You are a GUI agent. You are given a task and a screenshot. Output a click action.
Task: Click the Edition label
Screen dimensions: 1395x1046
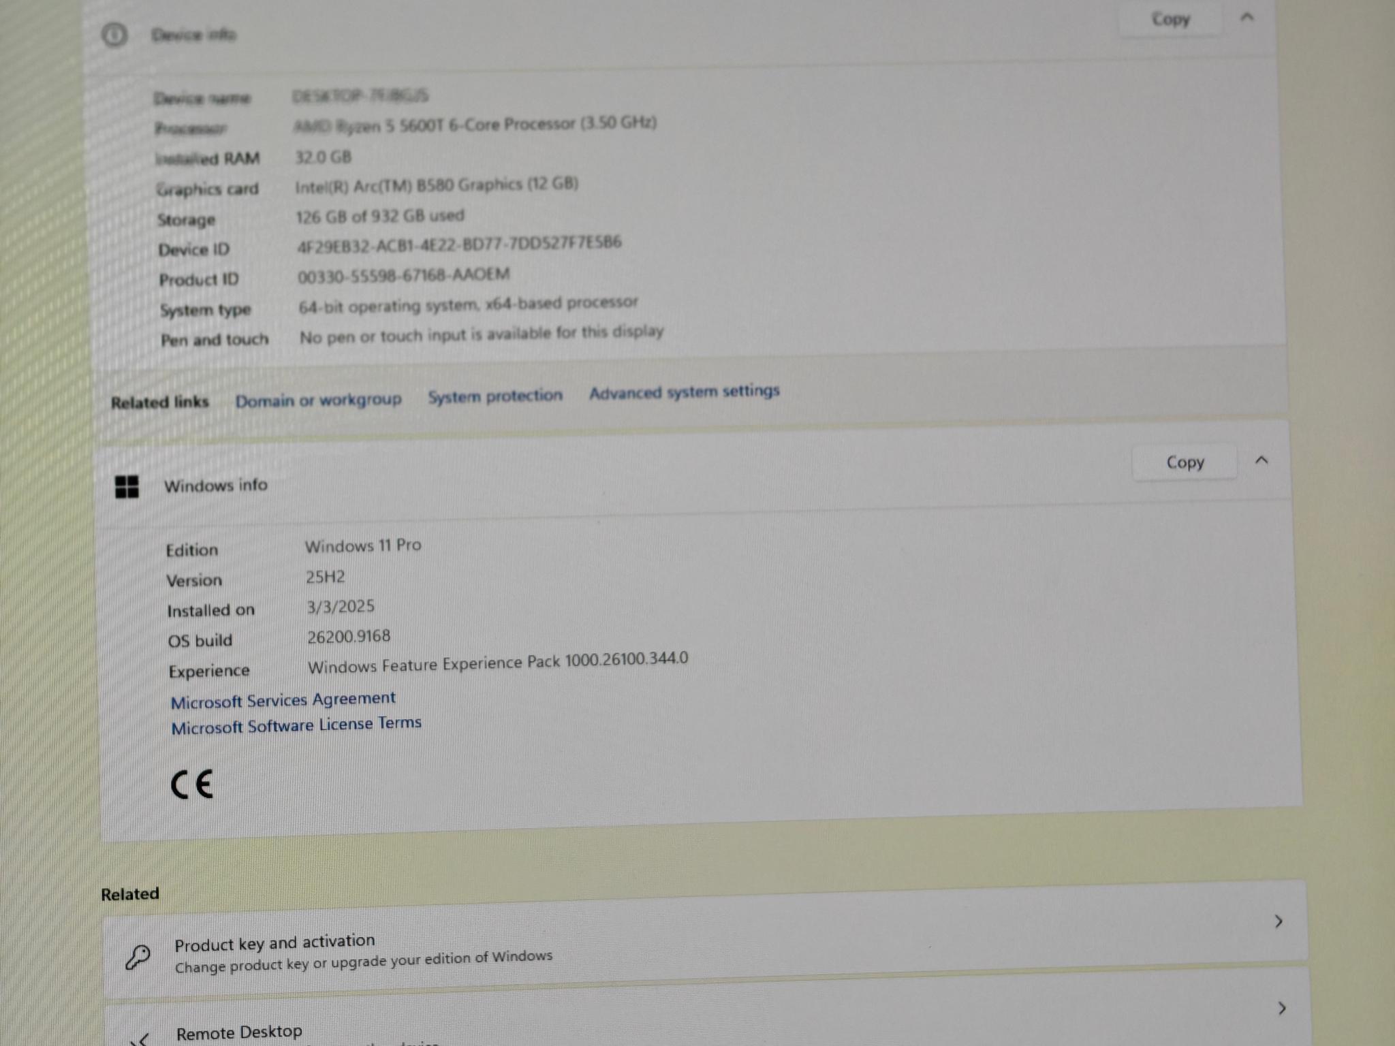point(192,550)
